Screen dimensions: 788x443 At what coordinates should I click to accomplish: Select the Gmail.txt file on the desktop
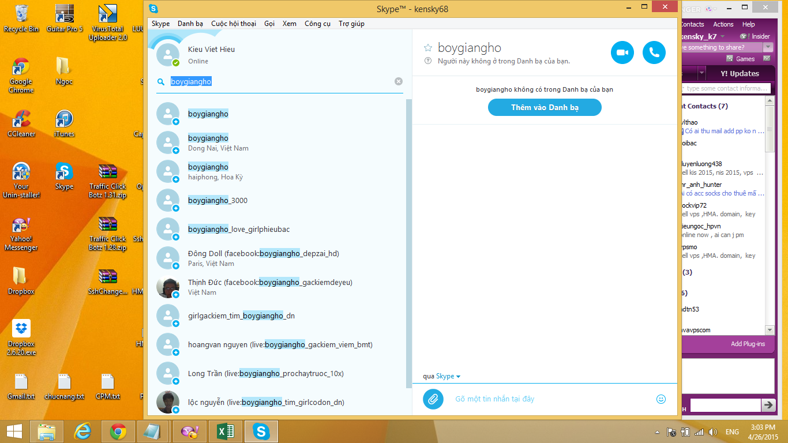pyautogui.click(x=21, y=386)
